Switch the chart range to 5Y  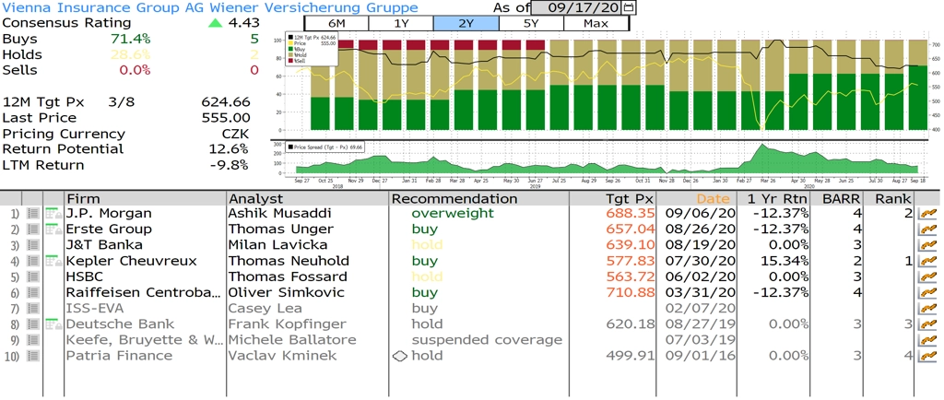[531, 23]
